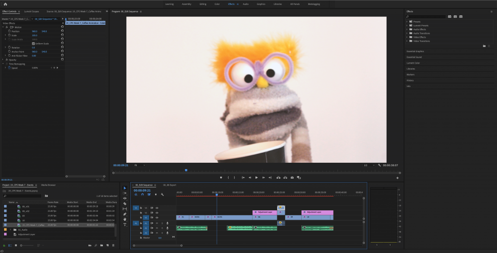The image size is (497, 253).
Task: Switch to the Audio workspace
Action: pos(246,4)
